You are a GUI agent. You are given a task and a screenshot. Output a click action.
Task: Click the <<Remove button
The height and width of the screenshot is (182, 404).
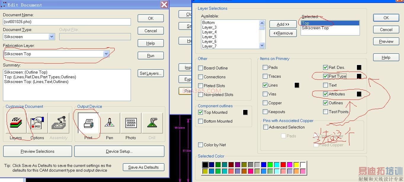click(x=283, y=33)
